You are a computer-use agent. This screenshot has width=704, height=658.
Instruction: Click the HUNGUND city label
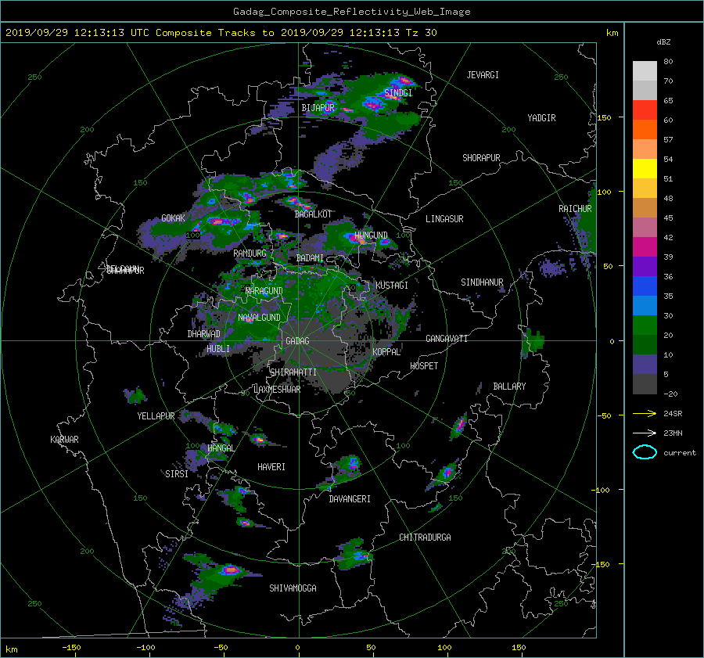371,236
